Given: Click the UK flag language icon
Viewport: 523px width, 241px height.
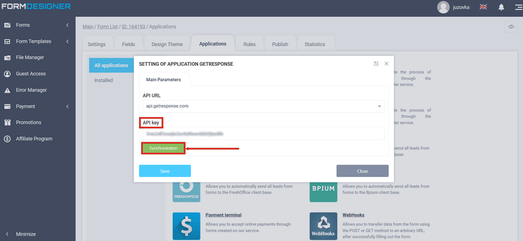Looking at the screenshot, I should click(x=483, y=7).
